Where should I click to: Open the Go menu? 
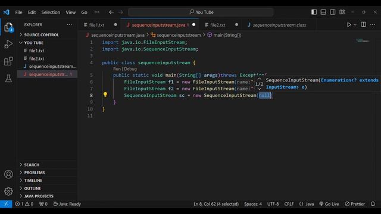point(85,12)
